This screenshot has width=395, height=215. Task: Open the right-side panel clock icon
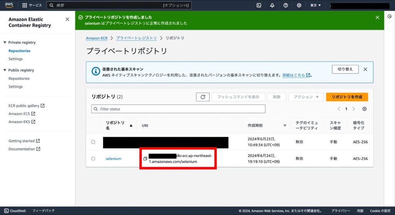(x=390, y=16)
